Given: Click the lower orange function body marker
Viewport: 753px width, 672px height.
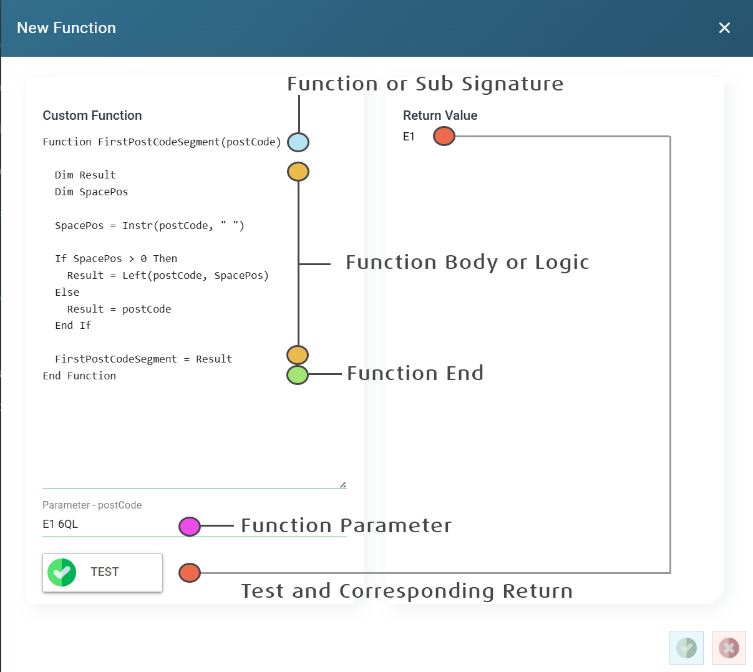Looking at the screenshot, I should click(x=298, y=355).
